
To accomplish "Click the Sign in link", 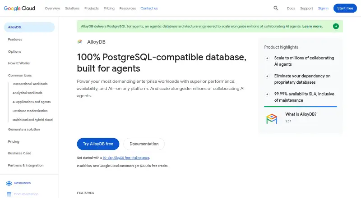I will (x=323, y=8).
